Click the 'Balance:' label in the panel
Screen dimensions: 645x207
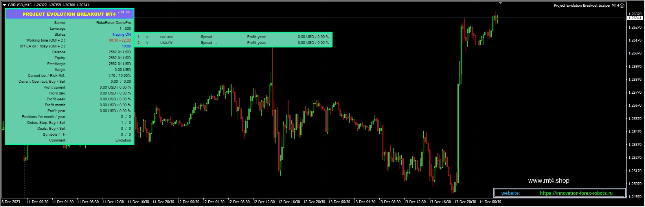(59, 52)
